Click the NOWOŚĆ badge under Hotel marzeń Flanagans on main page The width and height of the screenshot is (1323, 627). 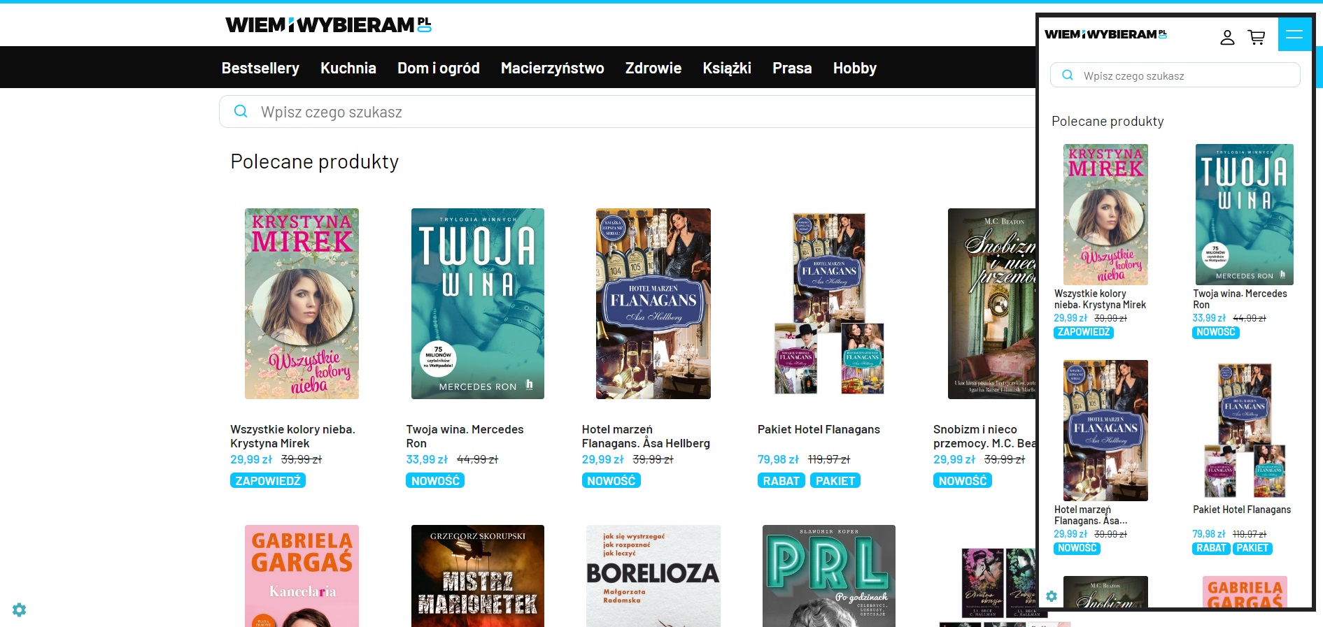tap(611, 481)
